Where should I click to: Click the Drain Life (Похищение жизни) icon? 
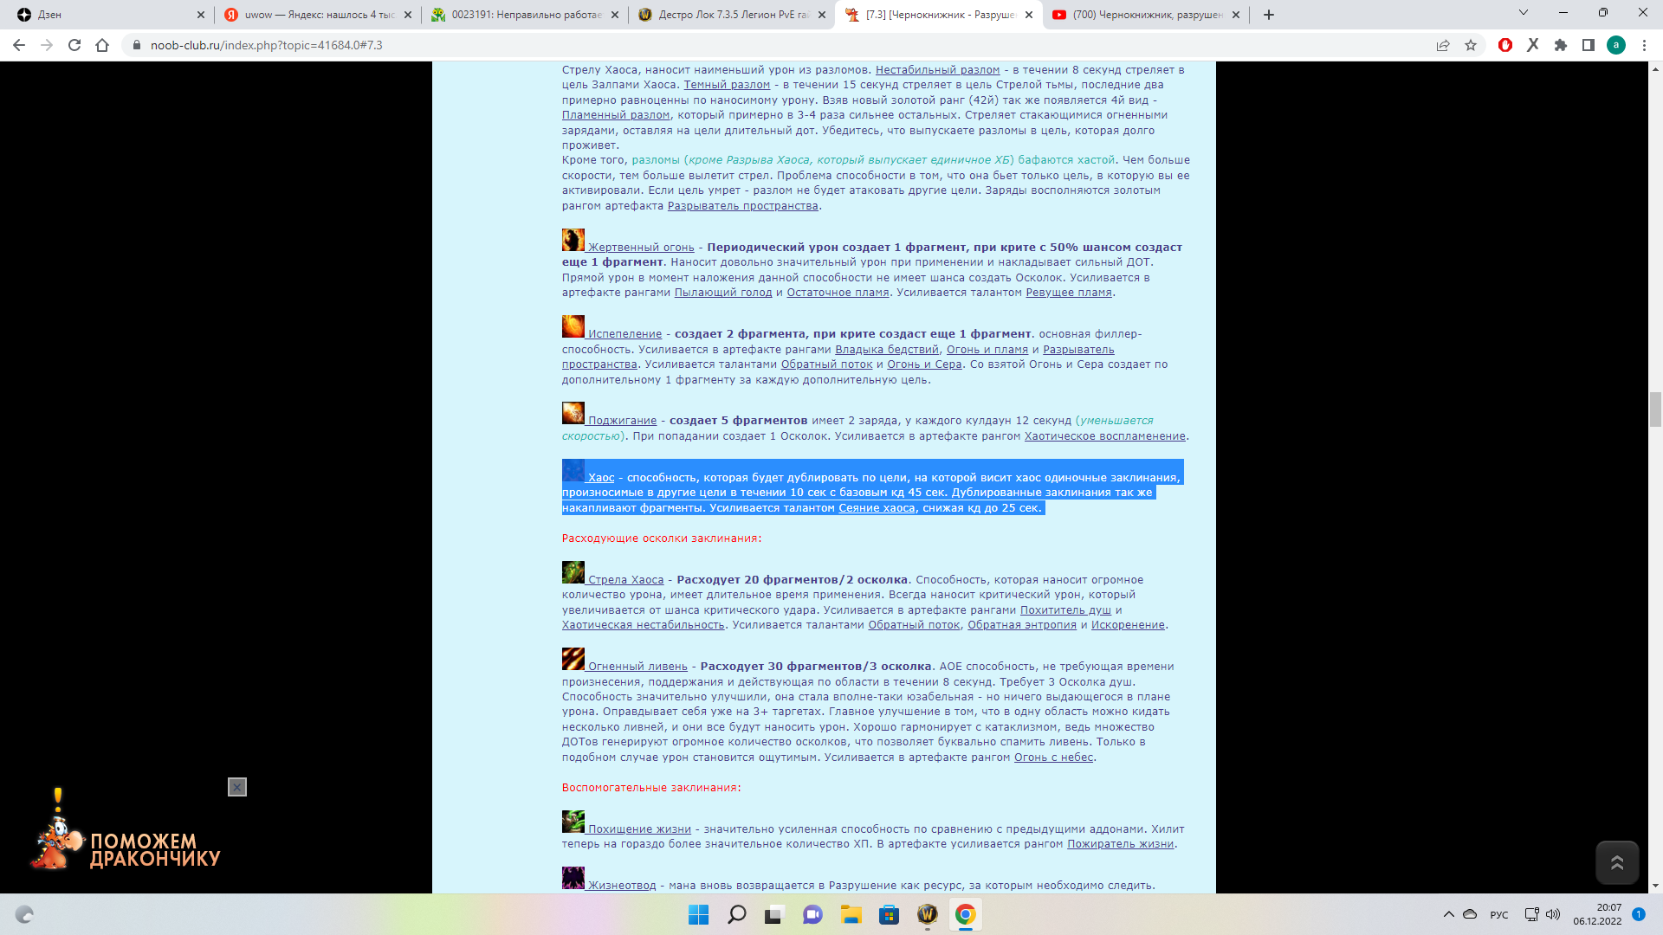coord(573,822)
